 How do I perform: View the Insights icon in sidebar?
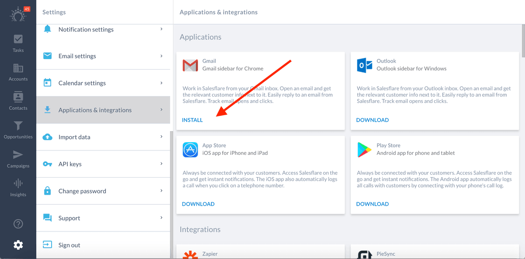(18, 184)
